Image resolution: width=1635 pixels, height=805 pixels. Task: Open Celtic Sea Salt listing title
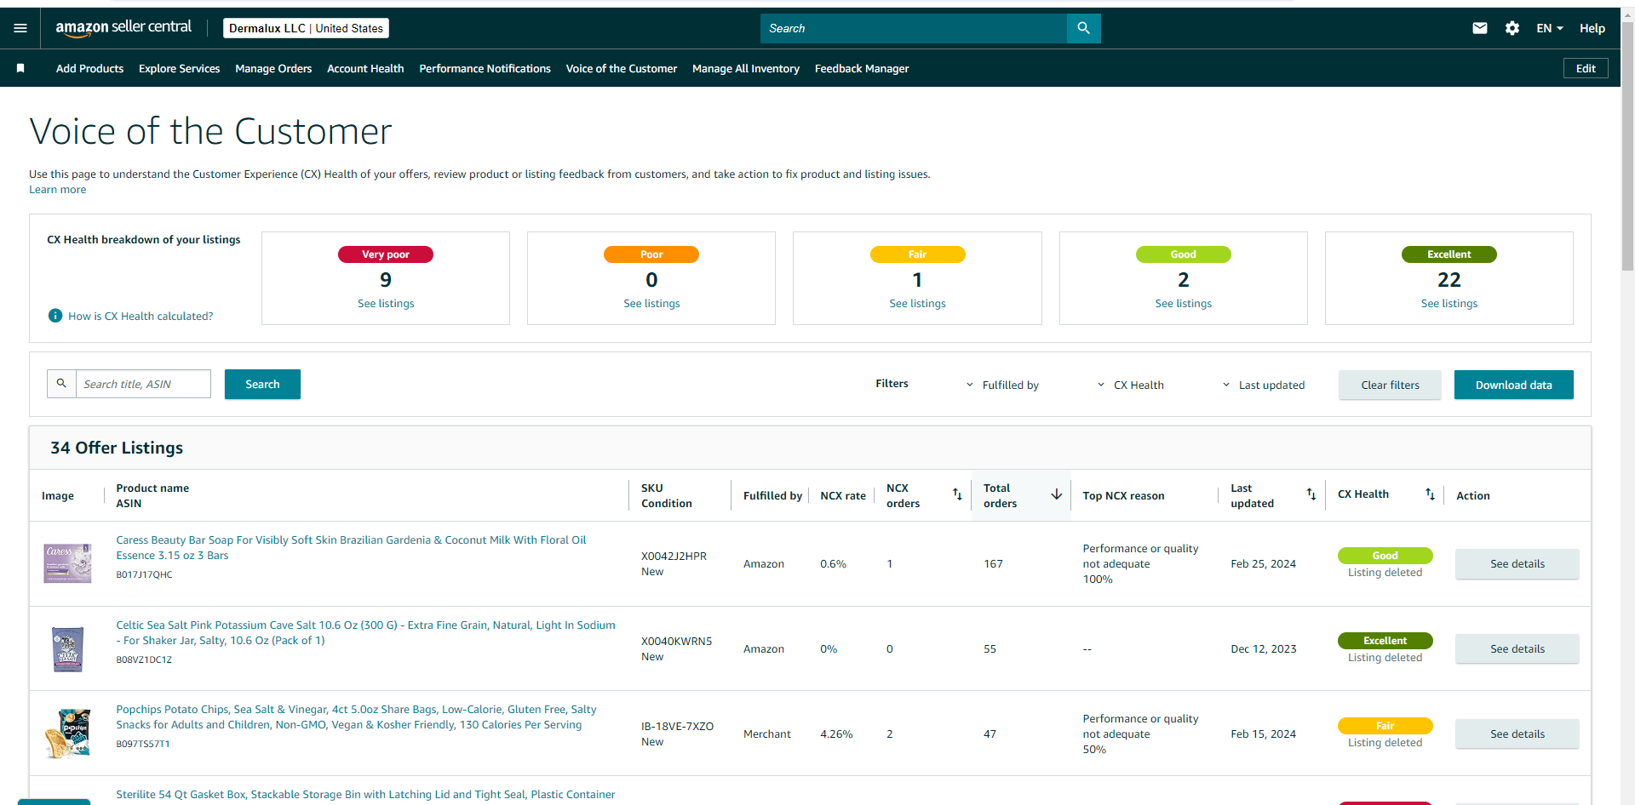point(365,632)
